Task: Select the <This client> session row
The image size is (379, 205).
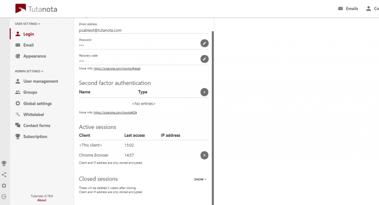Action: pyautogui.click(x=144, y=145)
